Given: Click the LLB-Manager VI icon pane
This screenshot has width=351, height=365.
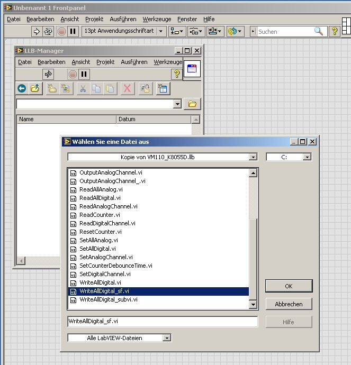Looking at the screenshot, I should (192, 69).
